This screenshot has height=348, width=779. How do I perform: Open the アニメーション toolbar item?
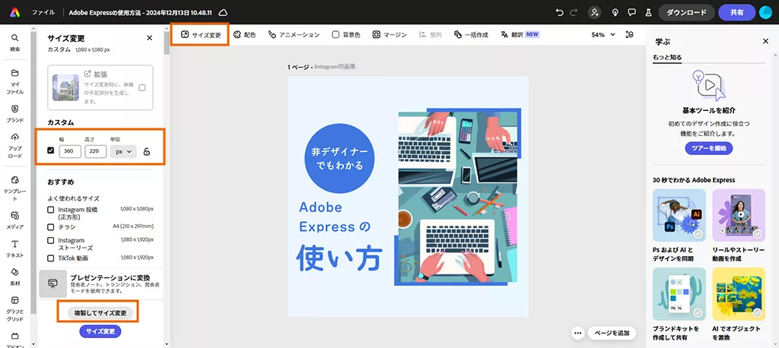click(x=294, y=35)
